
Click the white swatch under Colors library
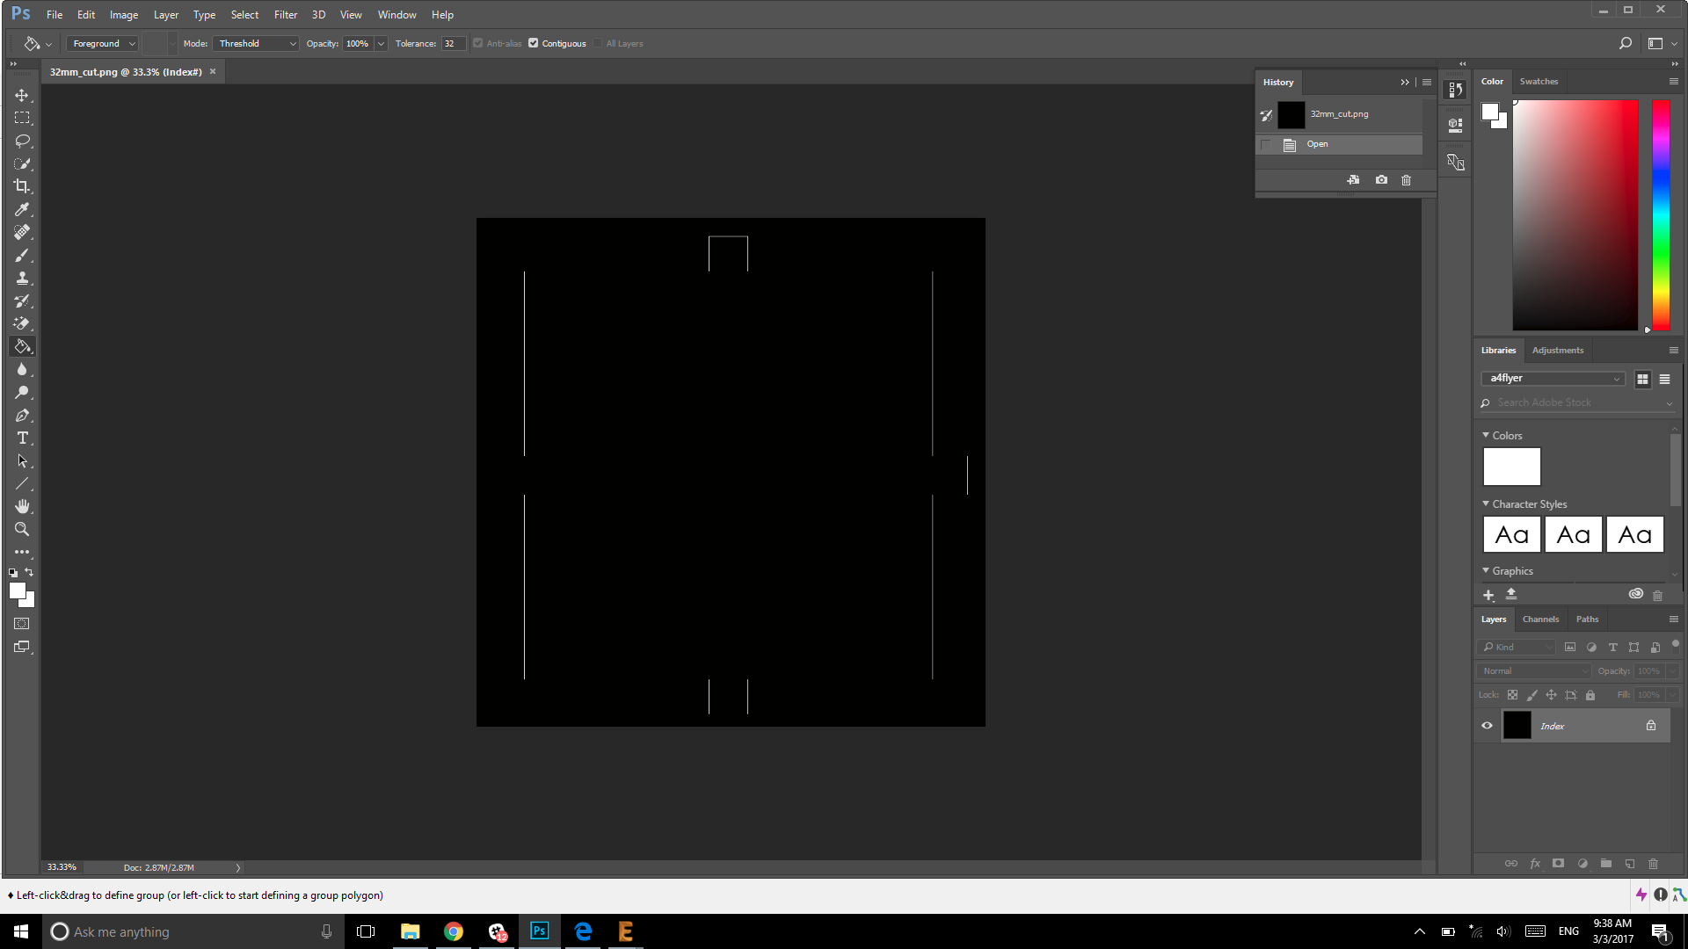1511,467
